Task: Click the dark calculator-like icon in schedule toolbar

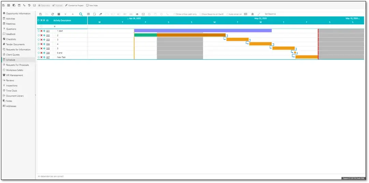Action: 59,14
